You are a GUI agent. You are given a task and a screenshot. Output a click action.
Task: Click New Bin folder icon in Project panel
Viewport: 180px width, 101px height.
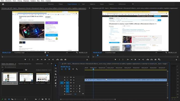tap(42, 99)
